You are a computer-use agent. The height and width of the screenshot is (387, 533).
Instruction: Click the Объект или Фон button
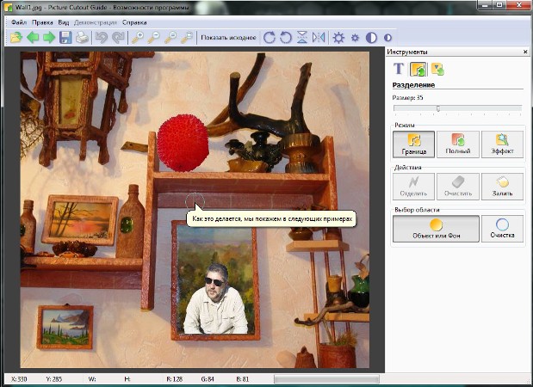click(x=435, y=229)
